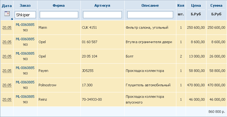
Task: Select article 17.300
Action: coord(87,85)
